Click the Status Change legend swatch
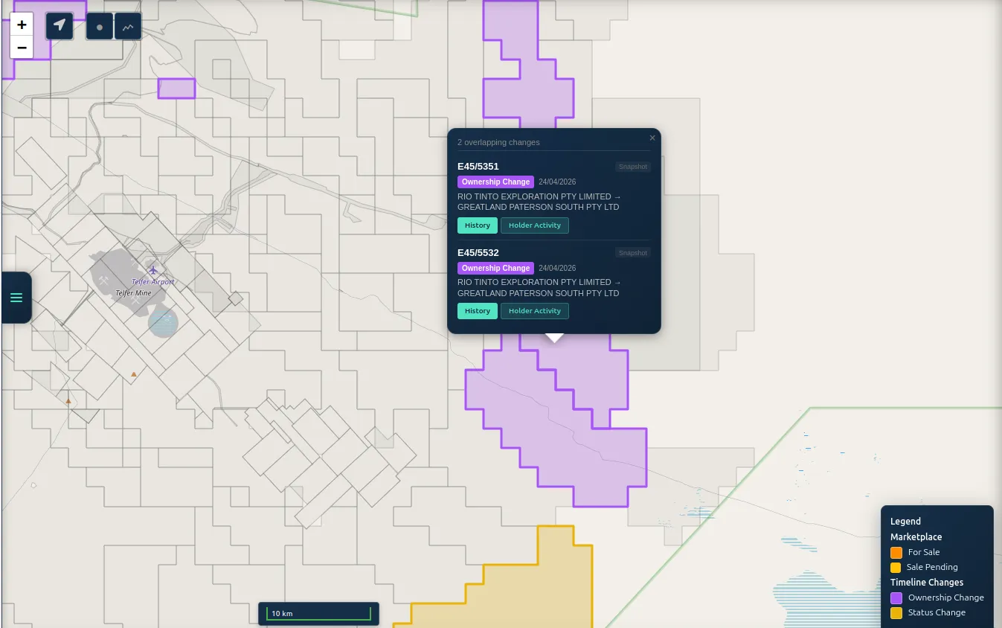 point(896,612)
